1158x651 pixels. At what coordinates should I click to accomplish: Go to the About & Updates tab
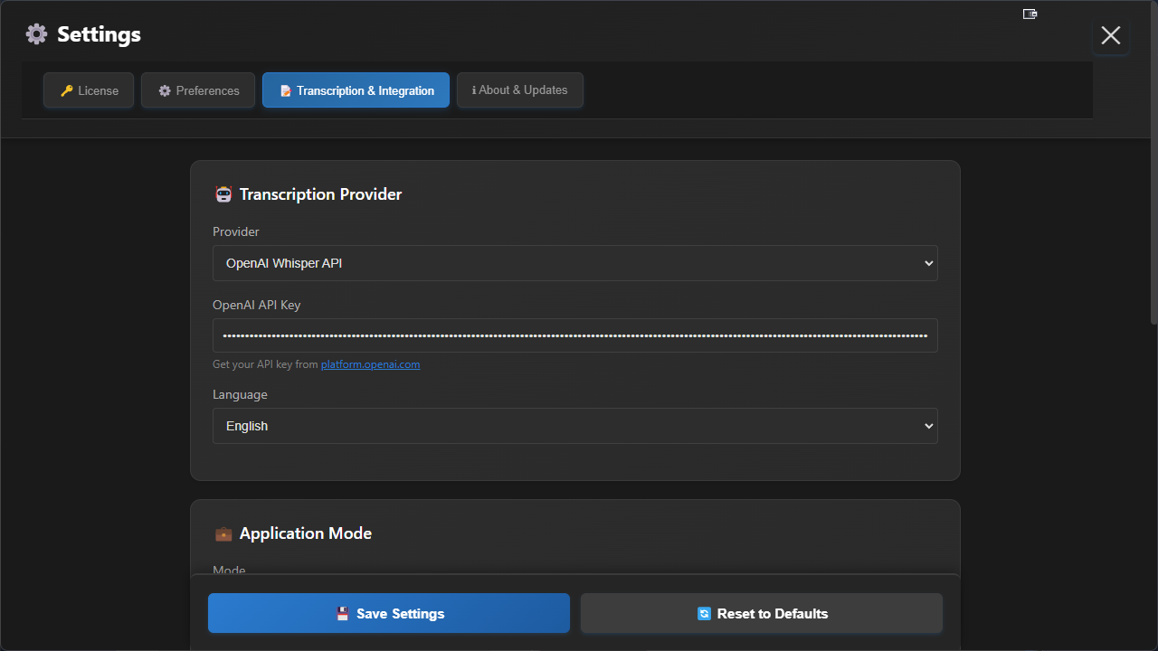tap(520, 90)
